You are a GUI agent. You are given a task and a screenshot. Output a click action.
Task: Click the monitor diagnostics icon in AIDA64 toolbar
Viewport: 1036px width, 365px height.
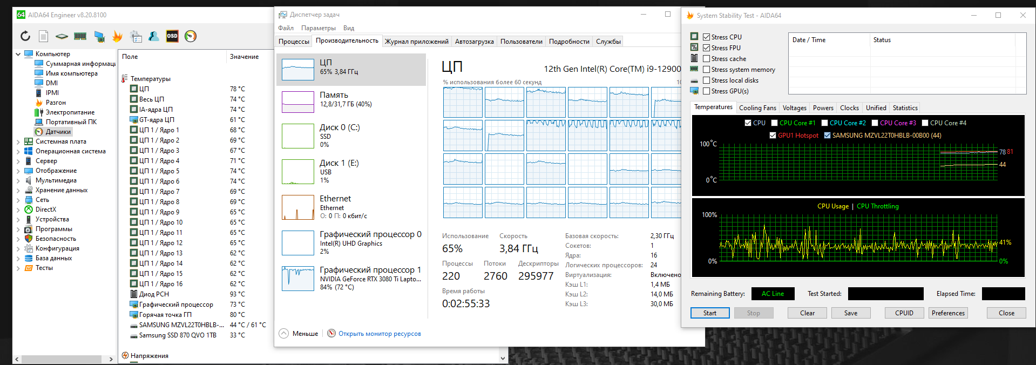coord(99,36)
